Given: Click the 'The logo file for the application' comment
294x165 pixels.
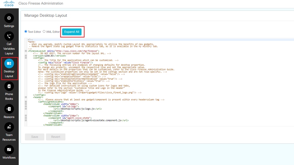Looking at the screenshot, I should [x=65, y=83].
